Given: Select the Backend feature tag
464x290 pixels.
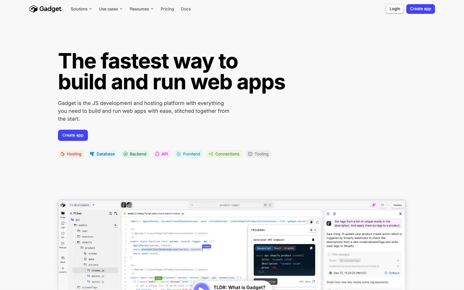Looking at the screenshot, I should pos(135,154).
